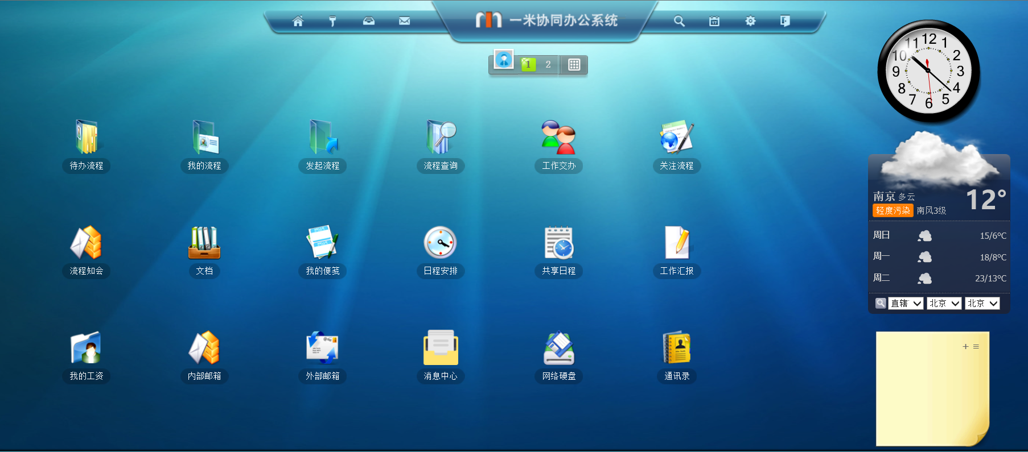This screenshot has height=452, width=1028.
Task: Add a new sticky note with plus
Action: tap(965, 346)
